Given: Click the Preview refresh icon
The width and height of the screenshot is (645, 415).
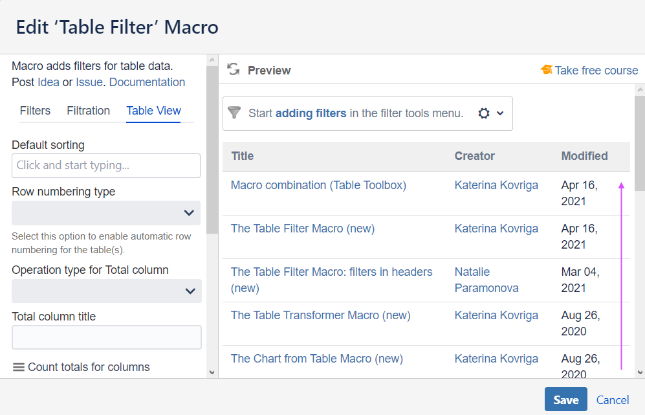Looking at the screenshot, I should coord(234,70).
